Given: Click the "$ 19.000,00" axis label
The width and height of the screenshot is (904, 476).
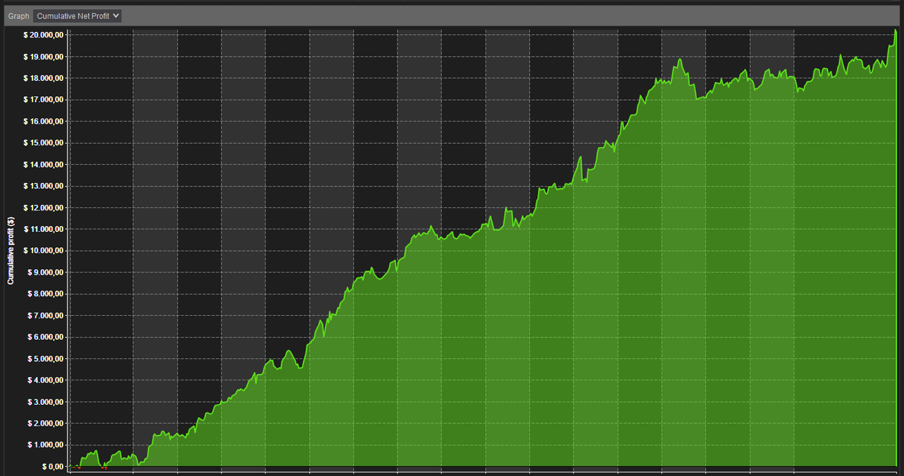Looking at the screenshot, I should coord(44,56).
